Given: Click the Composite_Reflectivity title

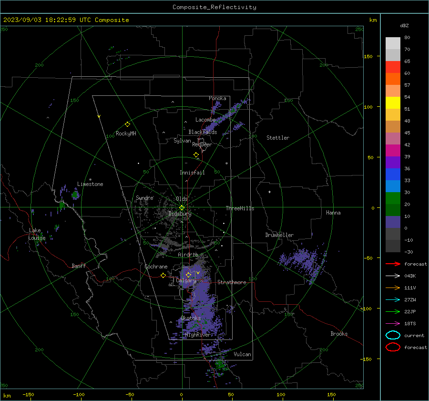Looking at the screenshot, I should (x=214, y=7).
